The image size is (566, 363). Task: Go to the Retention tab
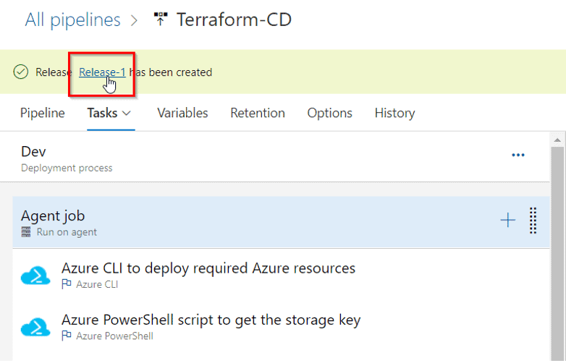coord(258,113)
